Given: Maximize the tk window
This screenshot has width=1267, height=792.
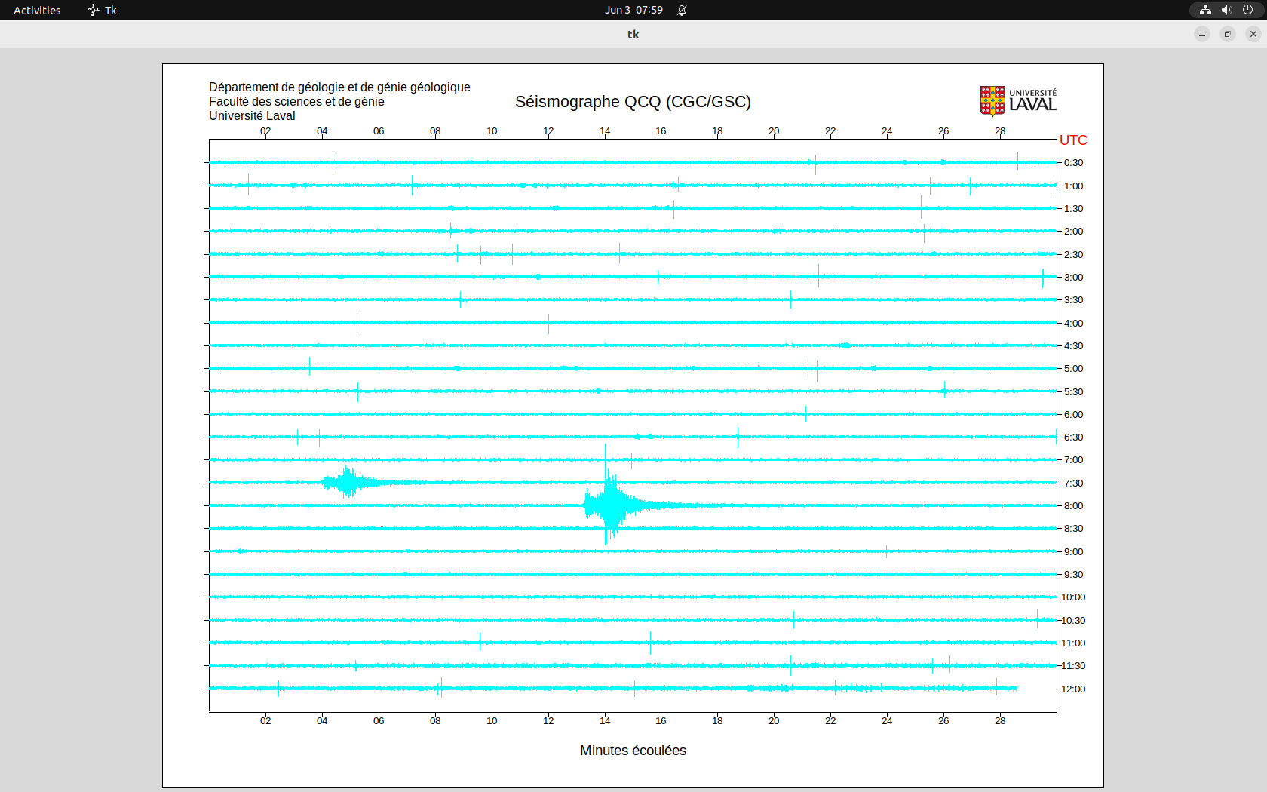Looking at the screenshot, I should [x=1228, y=34].
